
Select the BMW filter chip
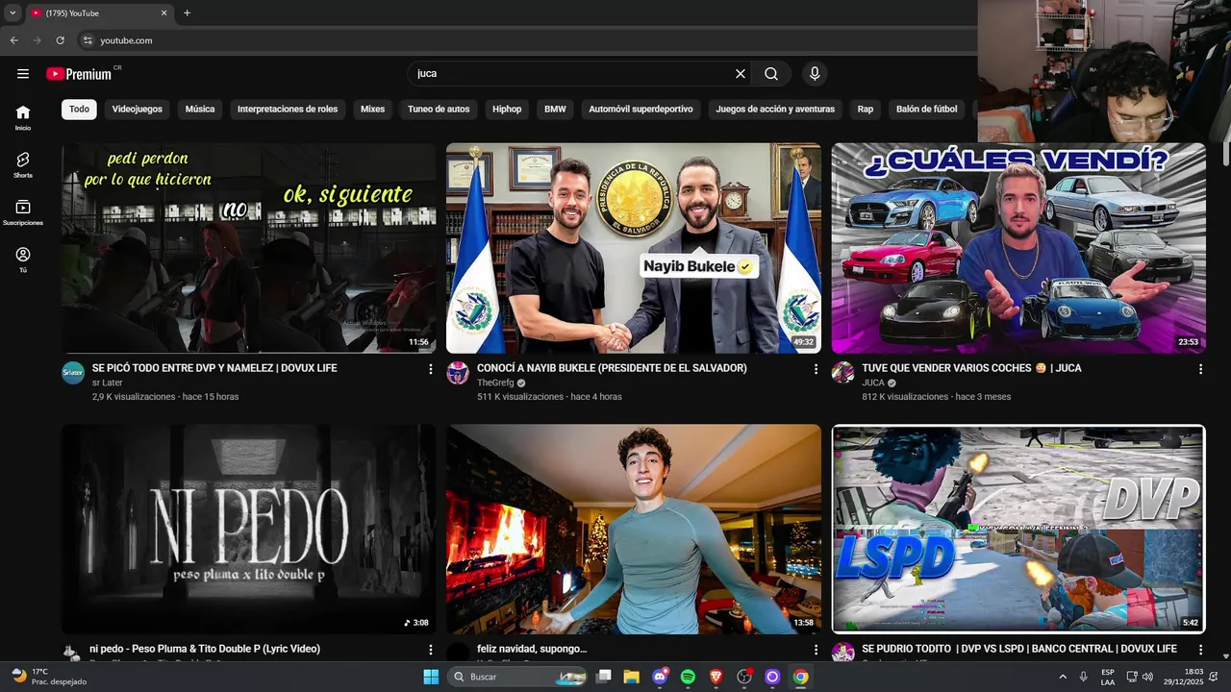click(x=555, y=110)
